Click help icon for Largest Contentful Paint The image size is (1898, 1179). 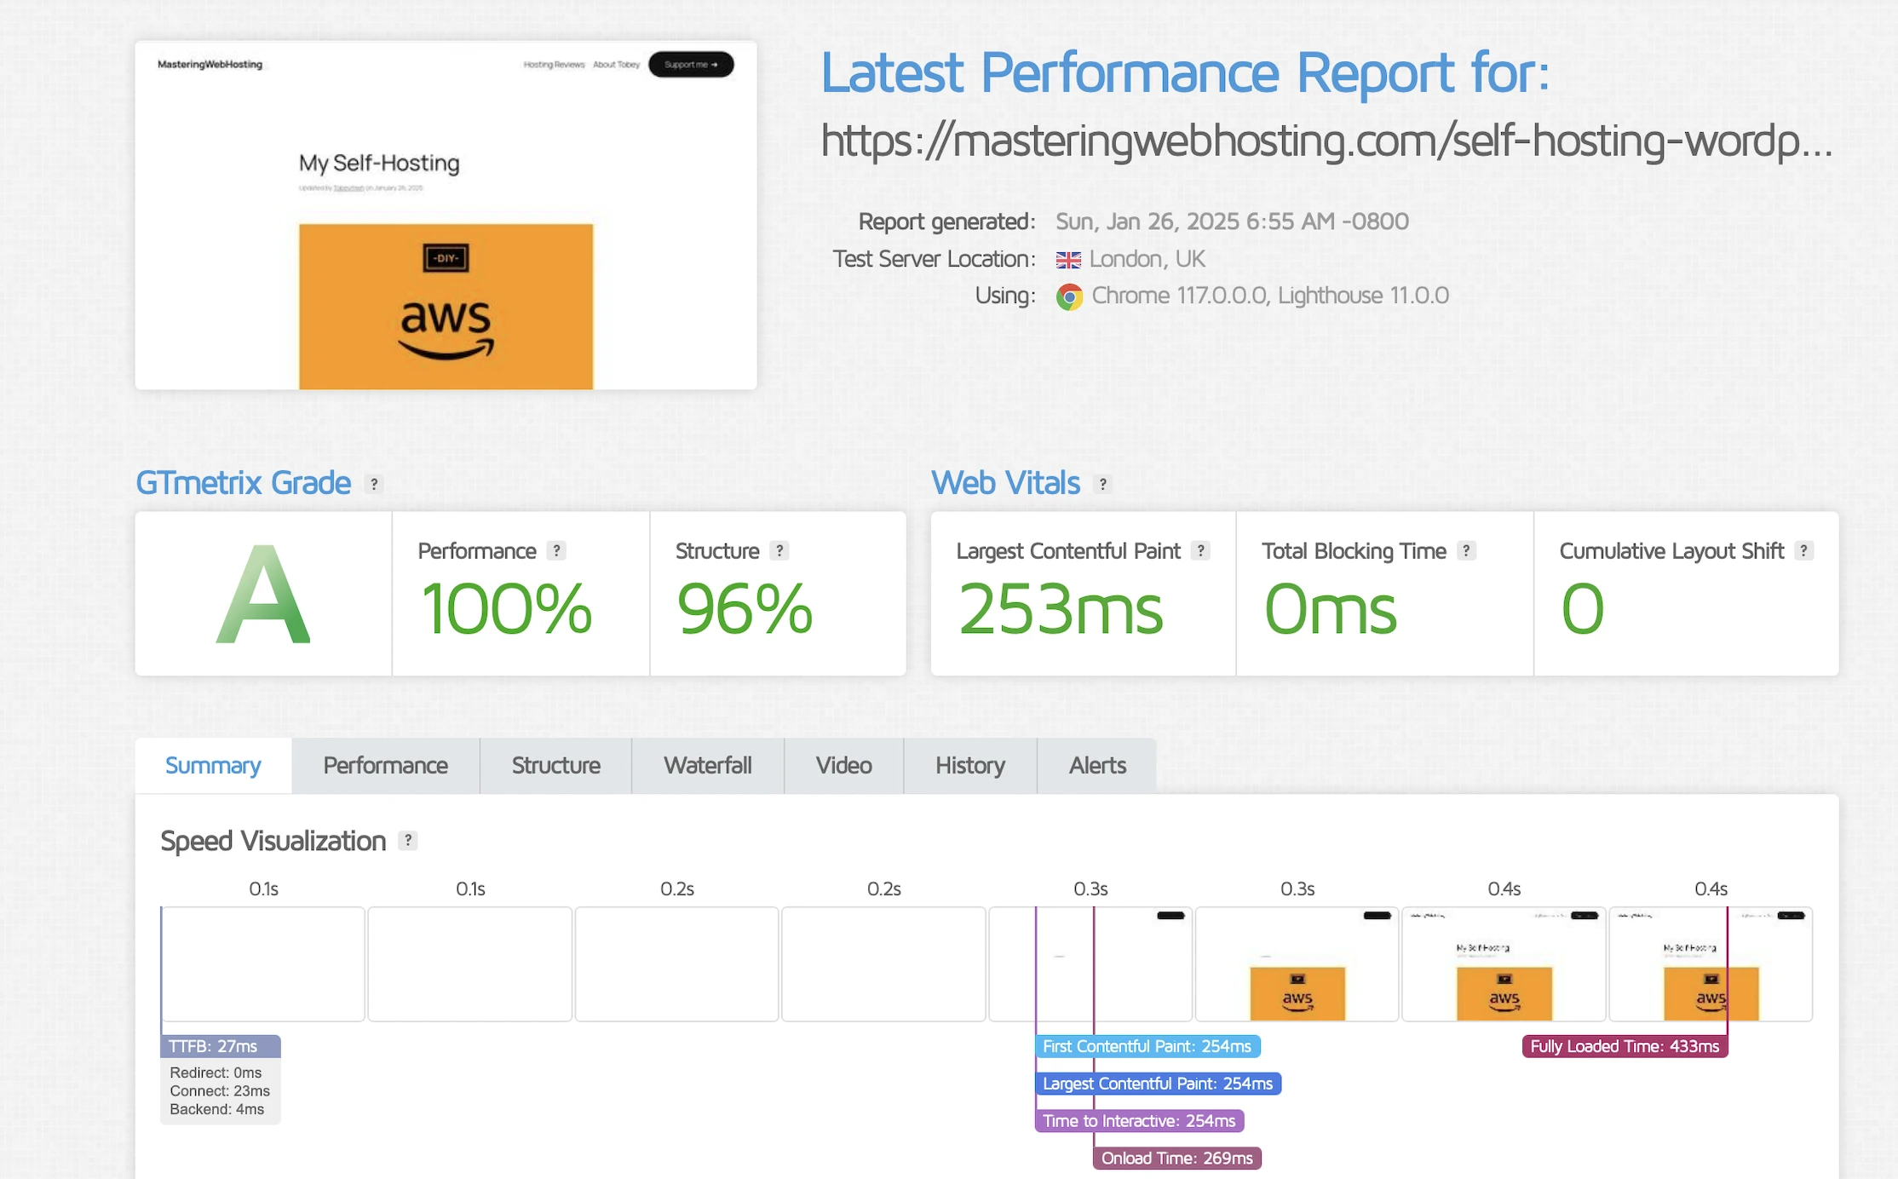1200,551
